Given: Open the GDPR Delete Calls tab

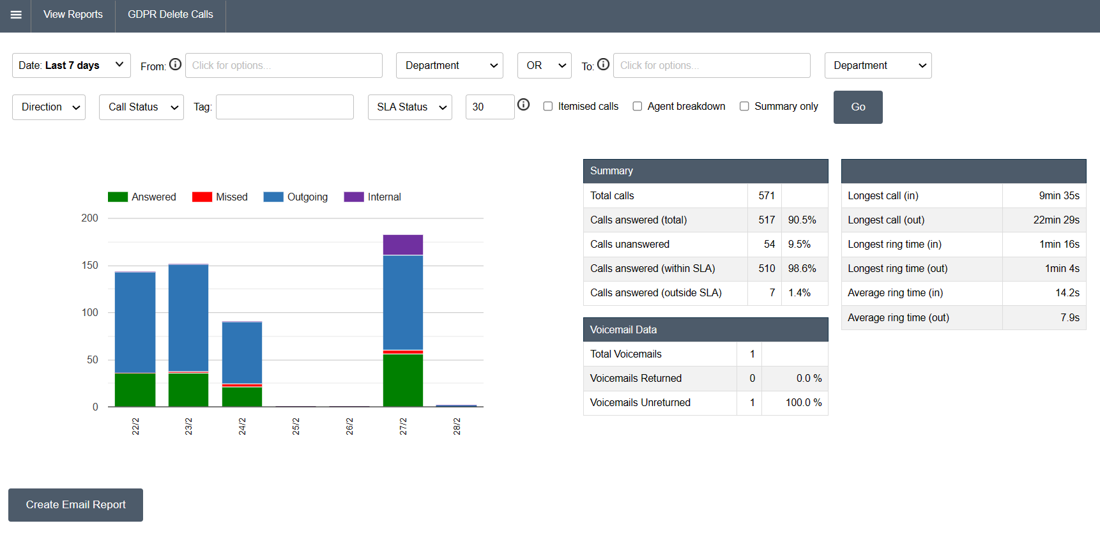Looking at the screenshot, I should click(x=171, y=15).
